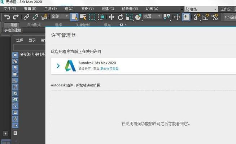This screenshot has width=236, height=144.
Task: Toggle display containers filter icon
Action: point(15,112)
